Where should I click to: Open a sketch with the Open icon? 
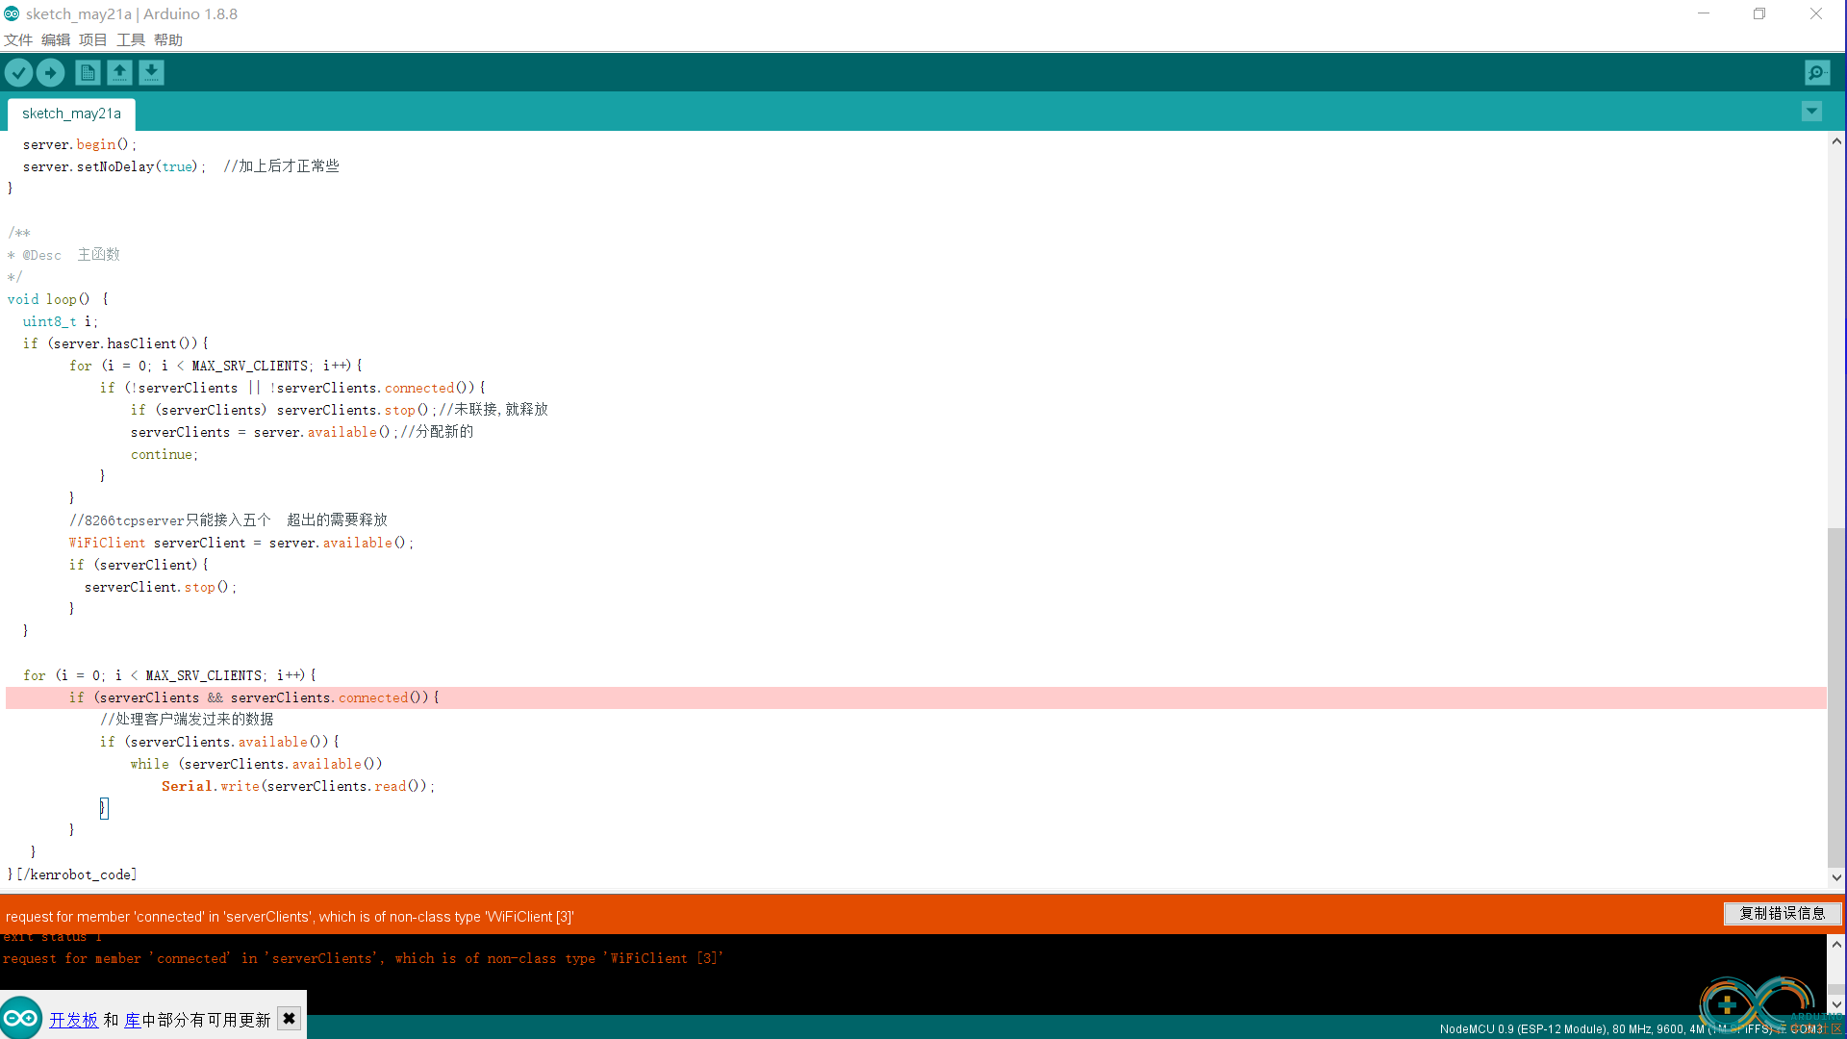[x=119, y=72]
